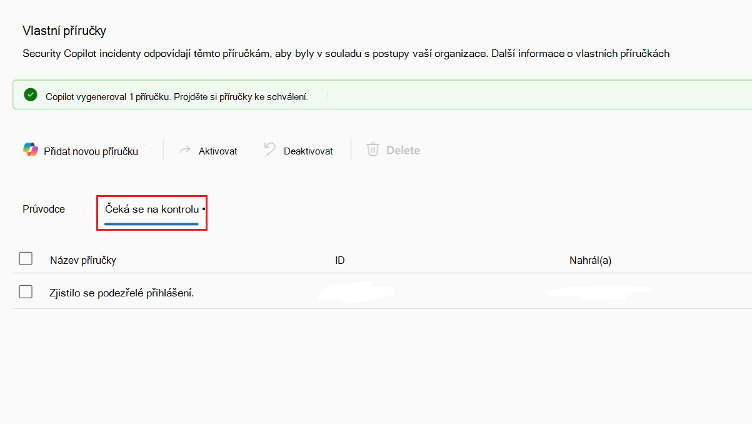The width and height of the screenshot is (752, 424).
Task: Click the Aktivovat button label
Action: 218,151
